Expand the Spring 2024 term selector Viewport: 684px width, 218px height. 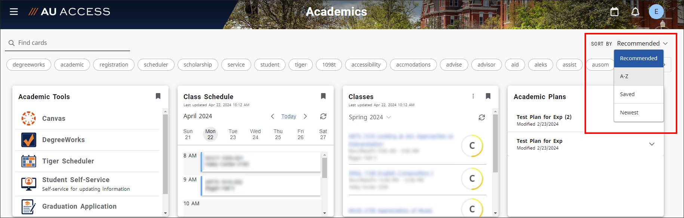(370, 117)
